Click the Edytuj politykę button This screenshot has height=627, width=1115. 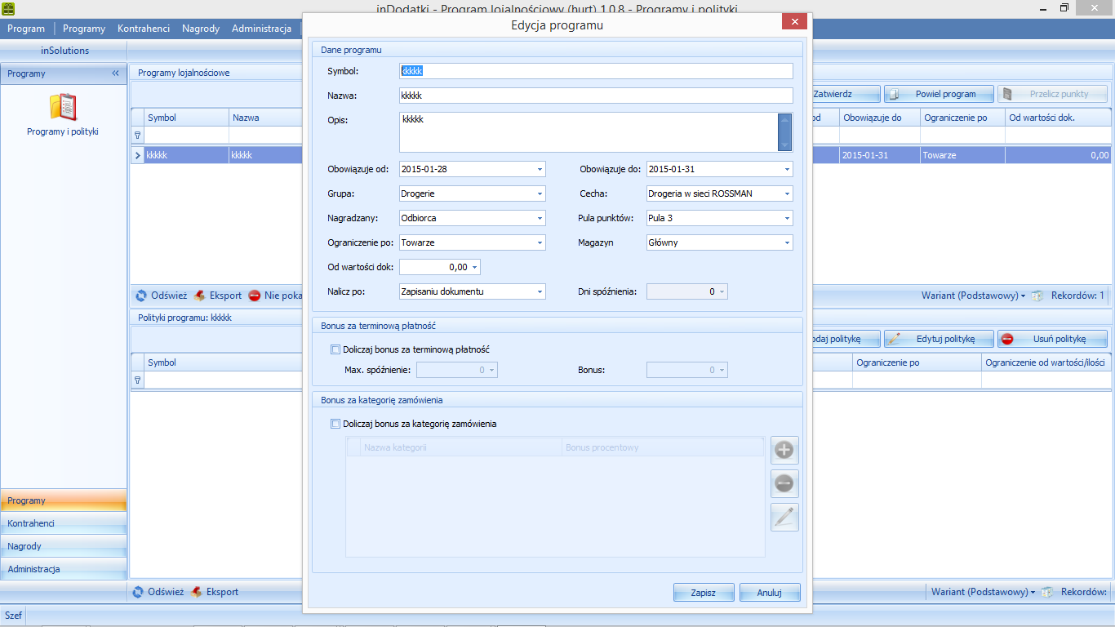click(939, 339)
